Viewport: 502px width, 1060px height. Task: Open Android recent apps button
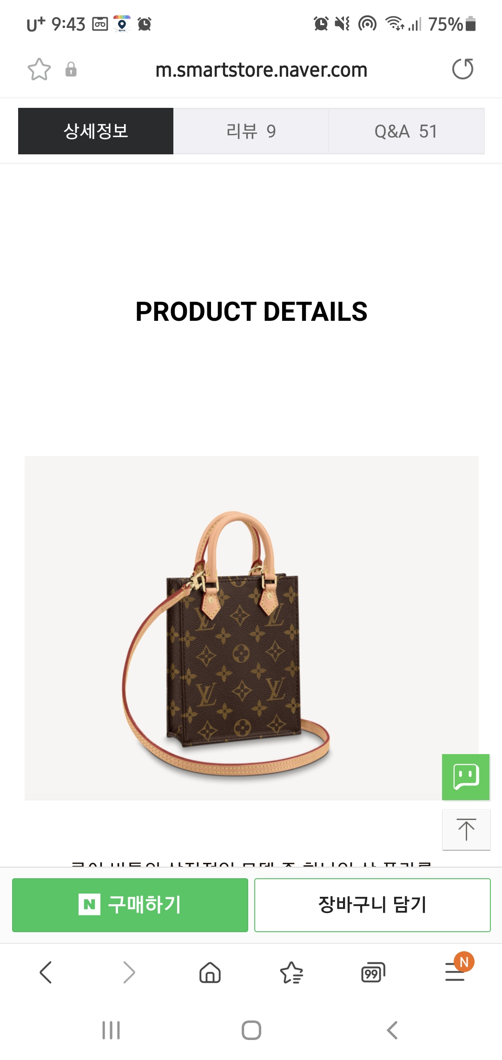(111, 1030)
